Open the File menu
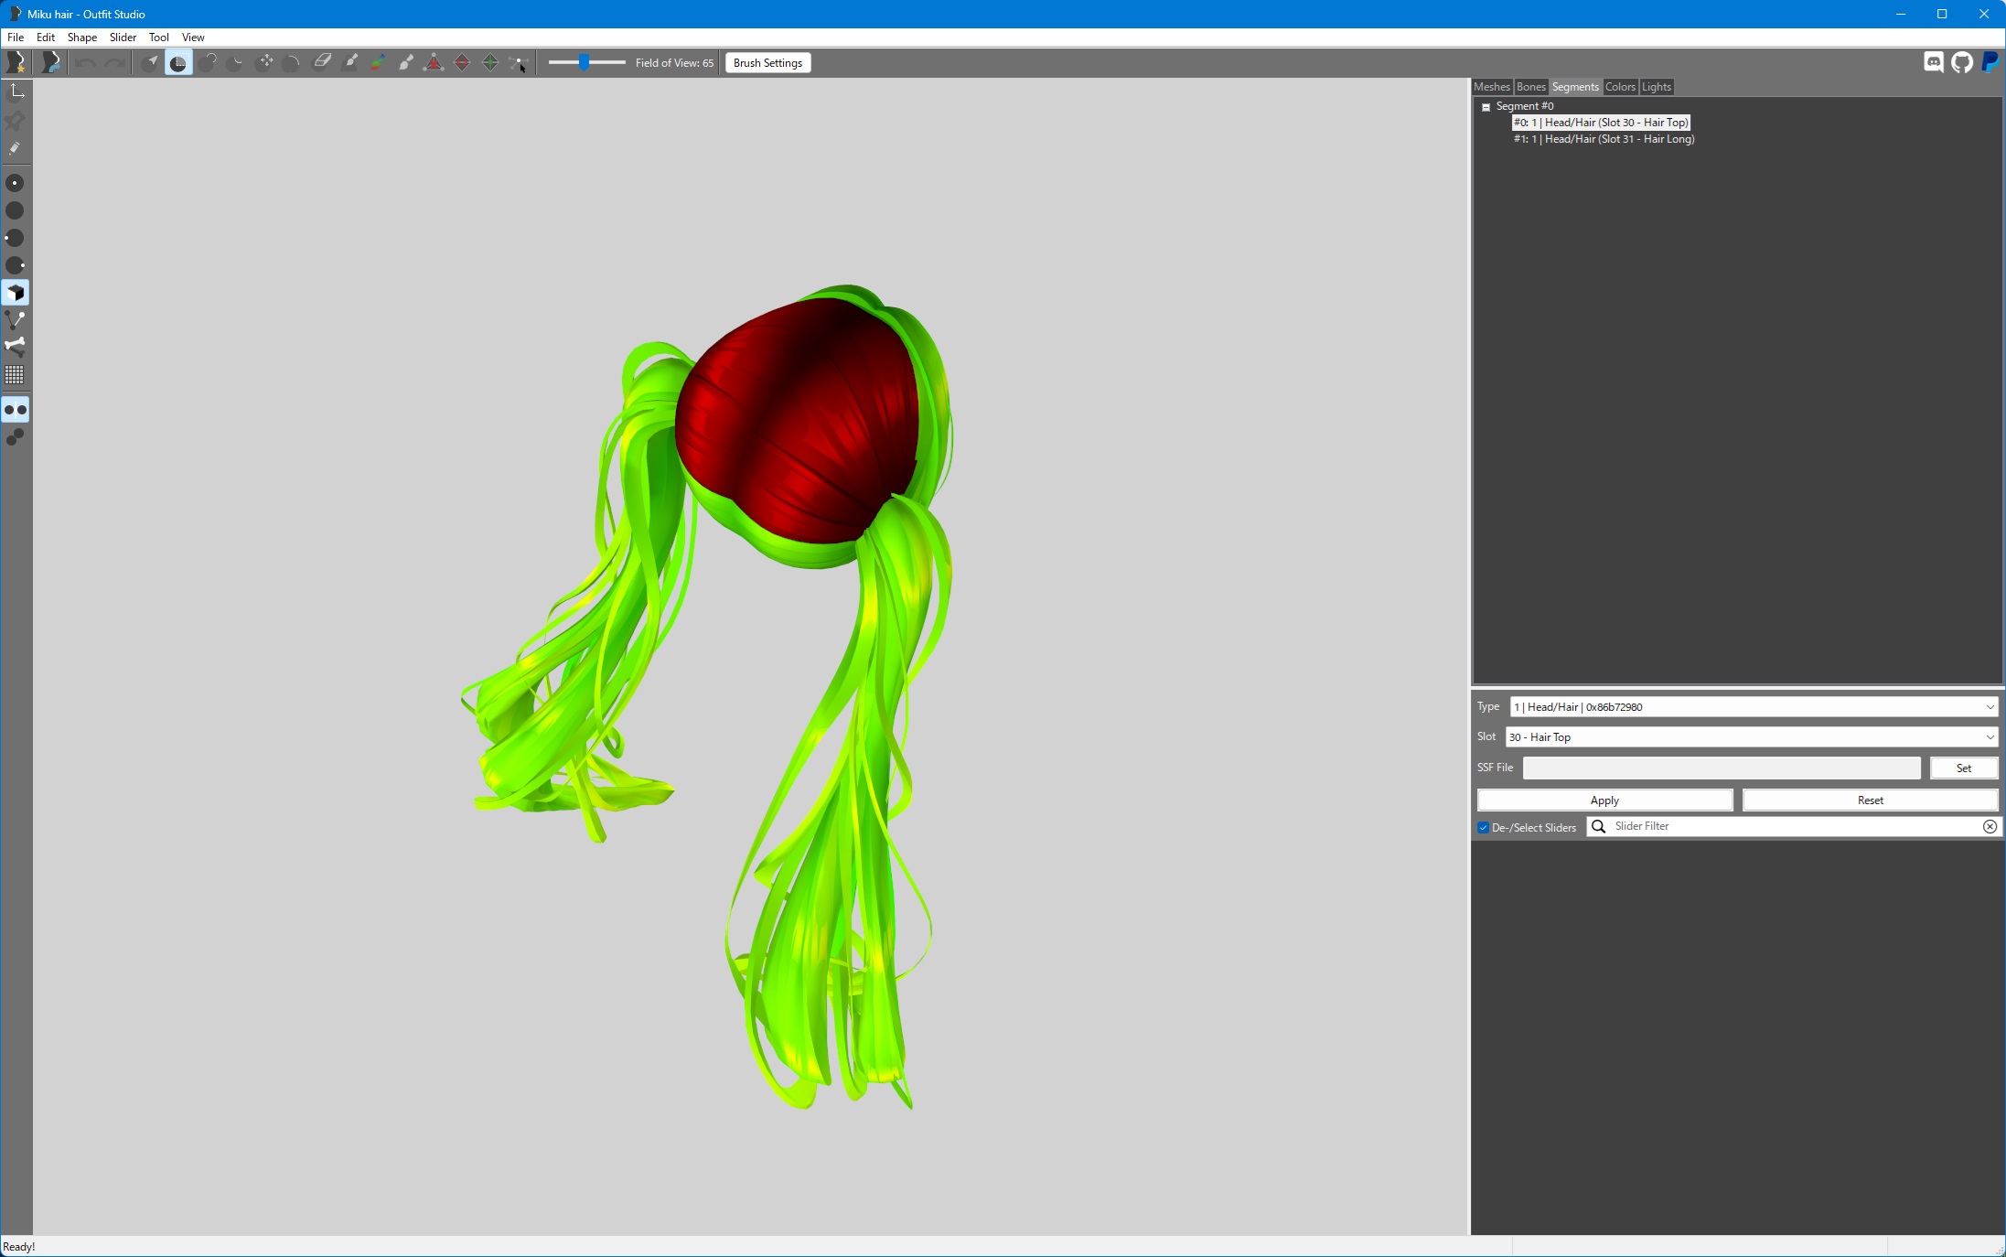The image size is (2006, 1257). click(x=16, y=38)
